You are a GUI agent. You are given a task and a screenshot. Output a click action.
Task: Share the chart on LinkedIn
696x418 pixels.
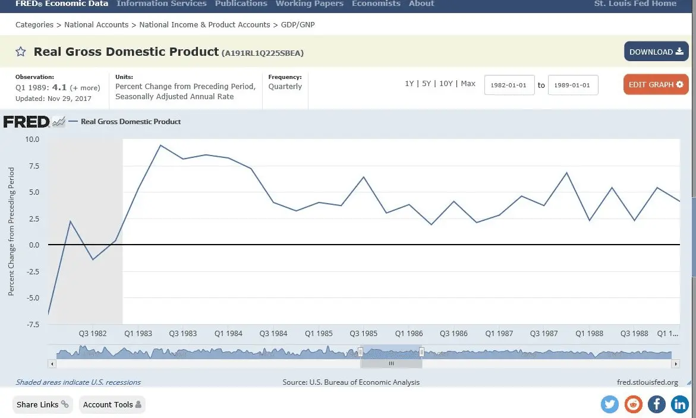pos(680,404)
